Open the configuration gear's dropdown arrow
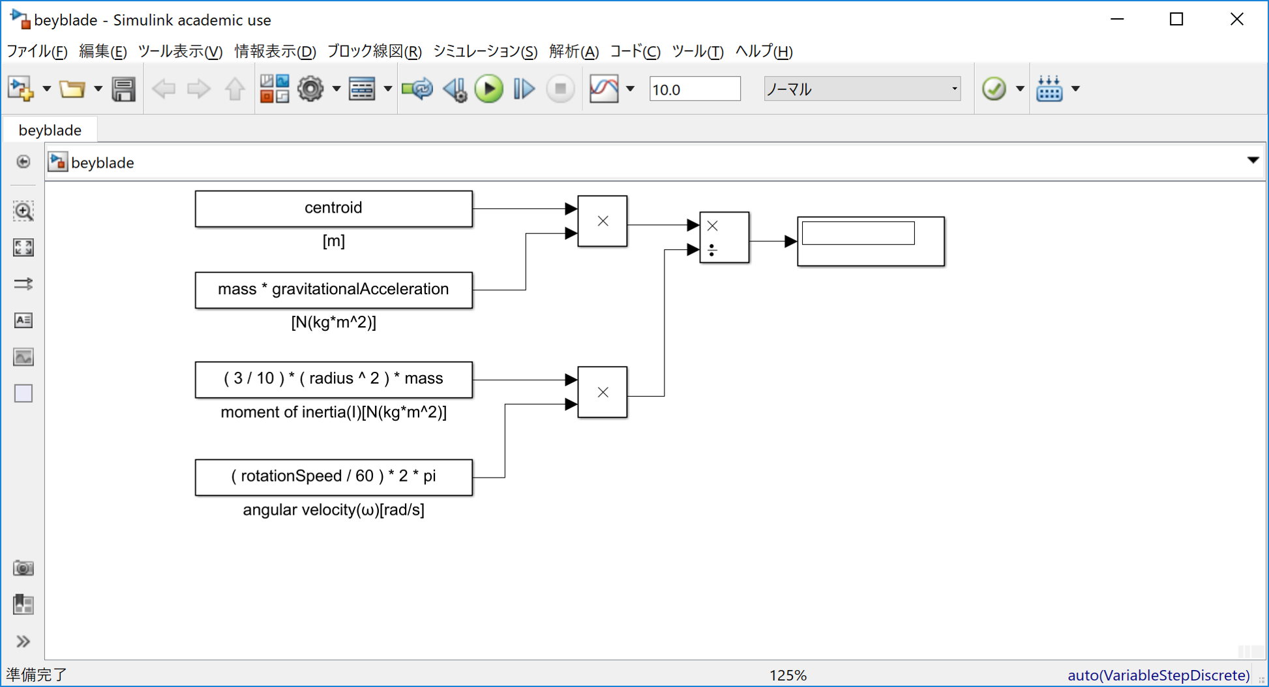The height and width of the screenshot is (687, 1269). (x=336, y=89)
